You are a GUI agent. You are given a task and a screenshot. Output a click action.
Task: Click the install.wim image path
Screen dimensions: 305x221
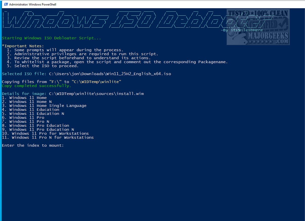tap(96, 94)
